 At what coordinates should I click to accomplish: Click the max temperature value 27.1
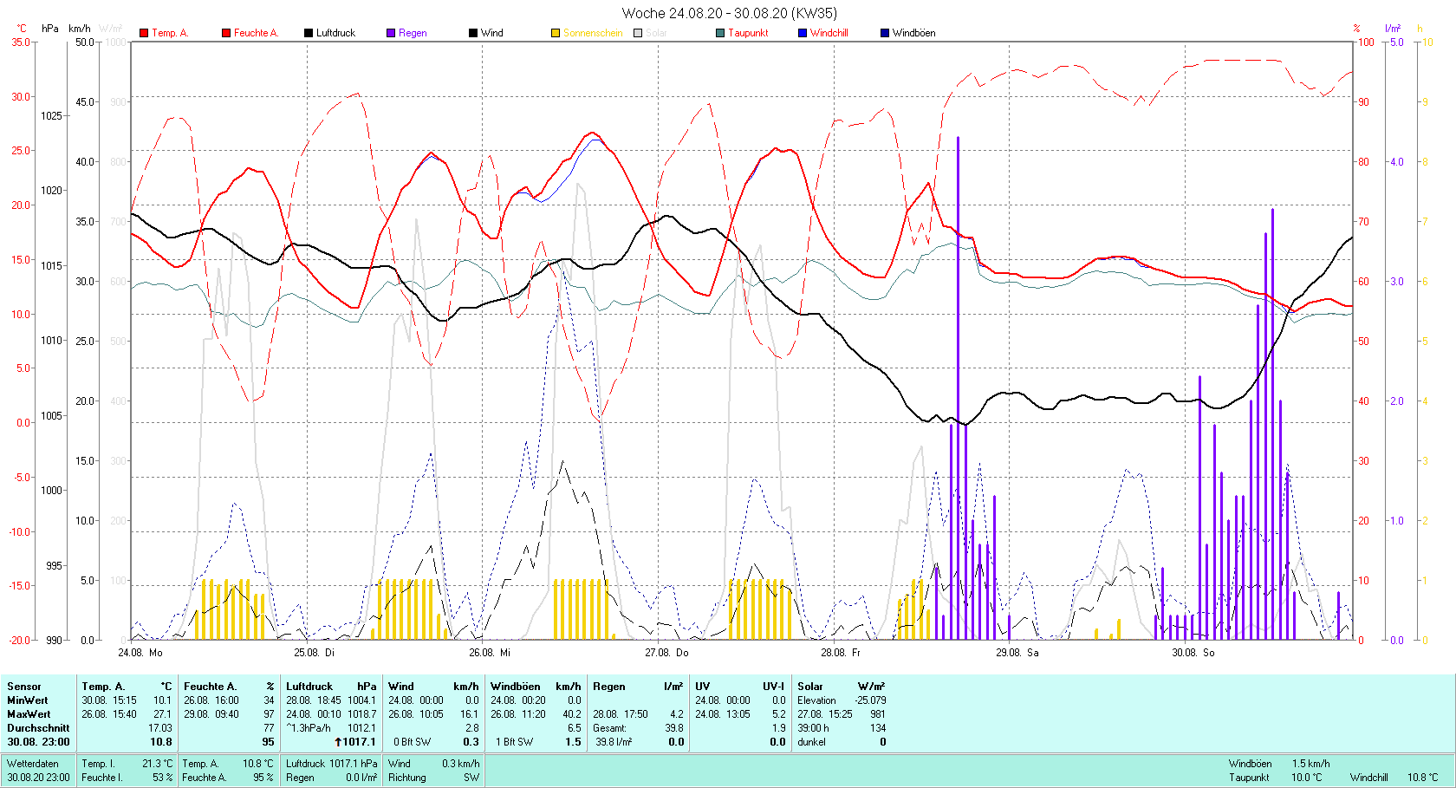162,714
